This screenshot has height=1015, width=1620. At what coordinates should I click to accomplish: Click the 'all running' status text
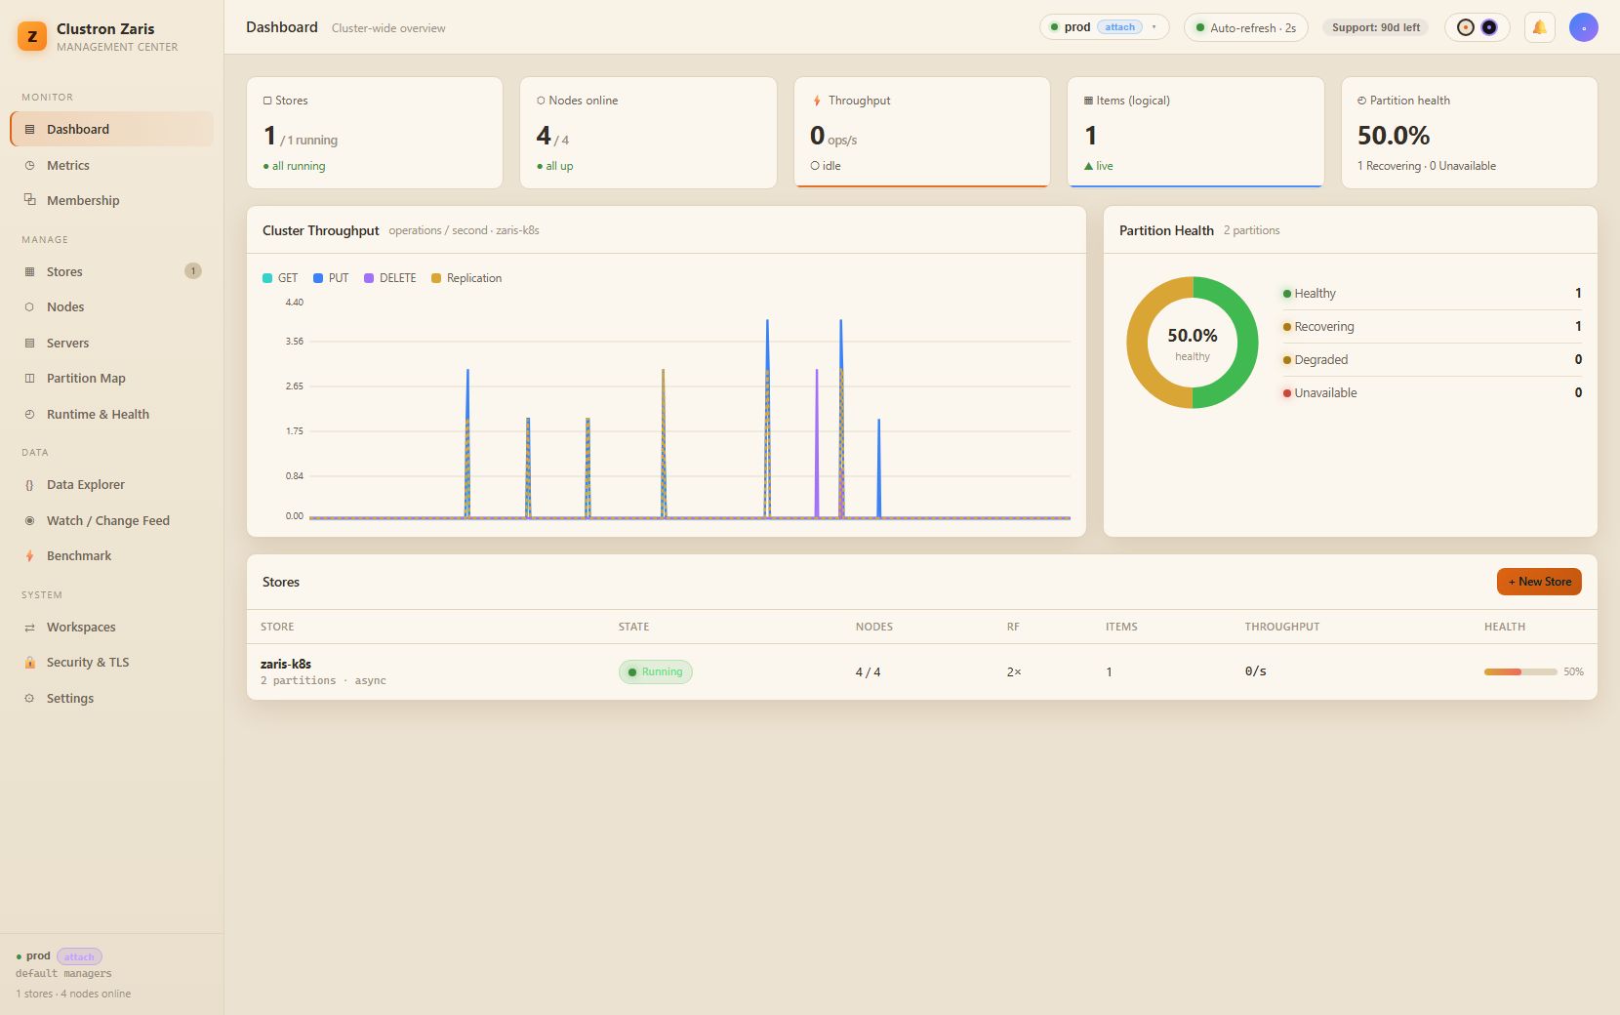point(299,166)
